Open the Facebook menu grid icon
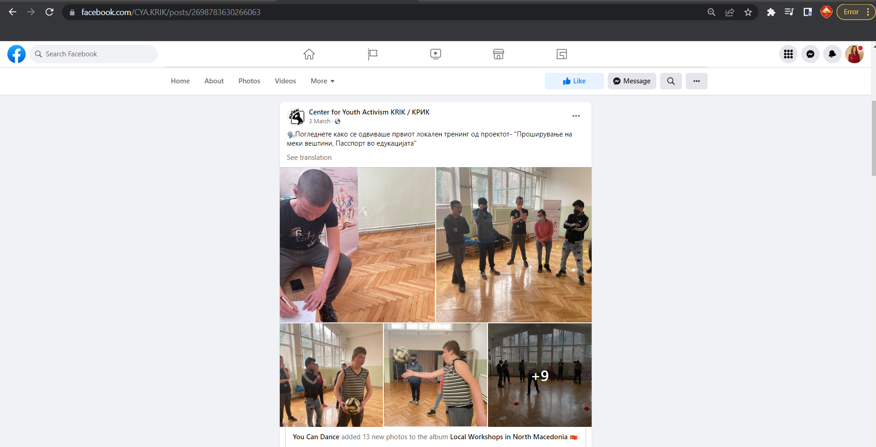 click(x=788, y=54)
